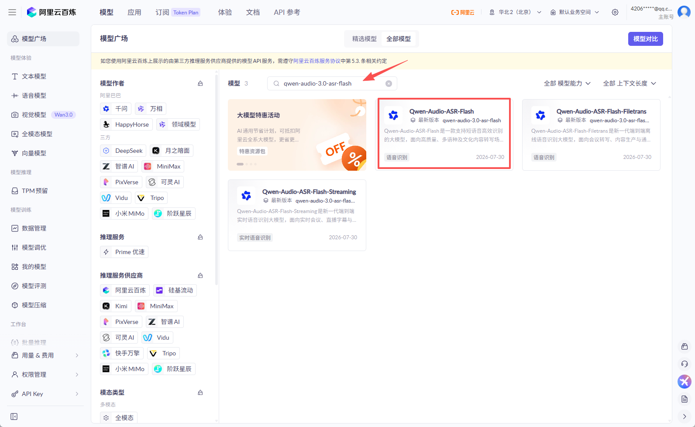Open the 默认业务空间 workspace dropdown

pos(575,12)
